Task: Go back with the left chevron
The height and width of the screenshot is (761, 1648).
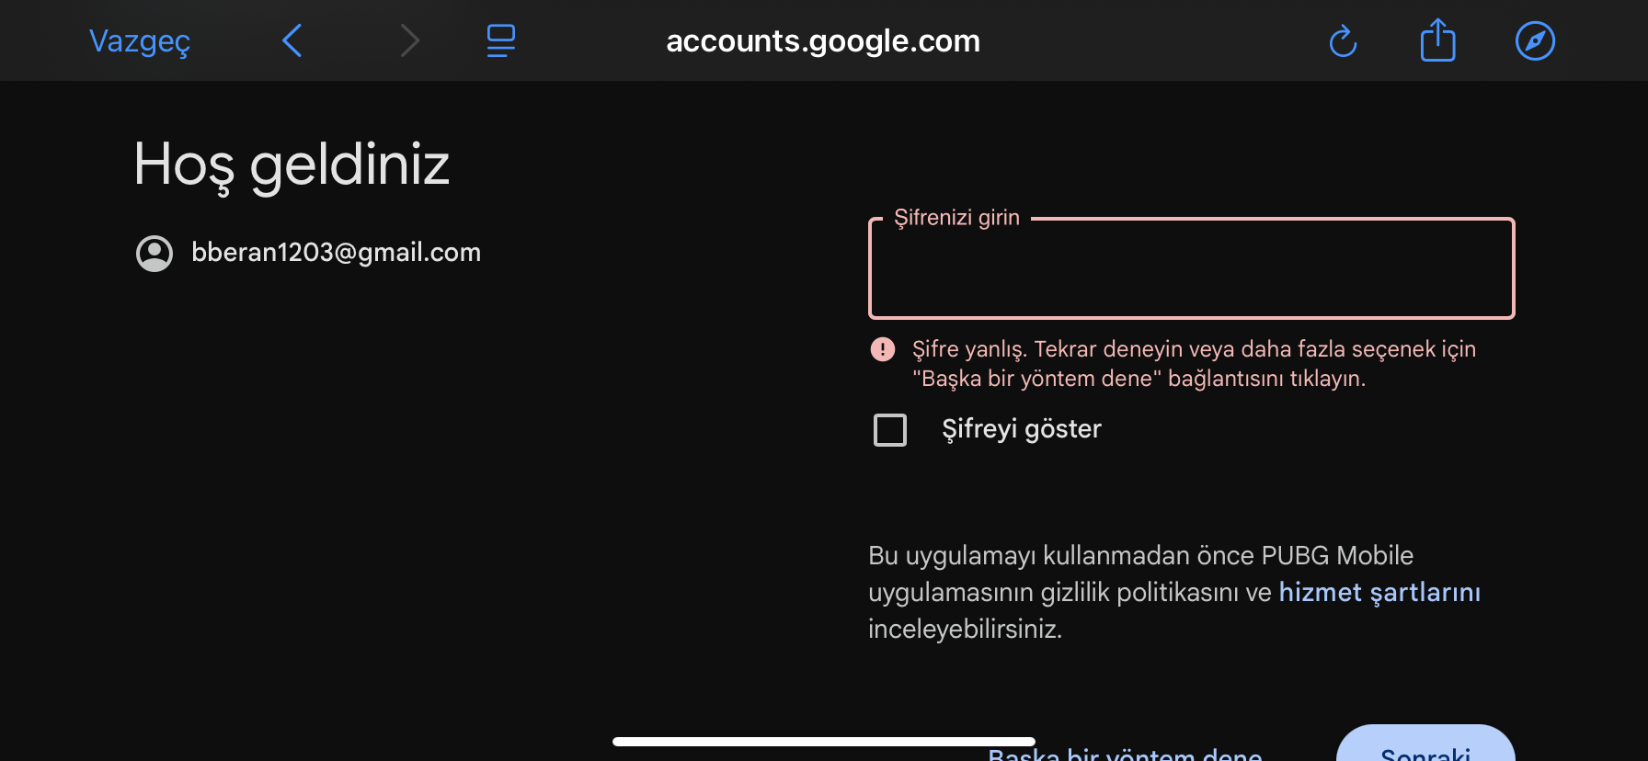Action: coord(292,40)
